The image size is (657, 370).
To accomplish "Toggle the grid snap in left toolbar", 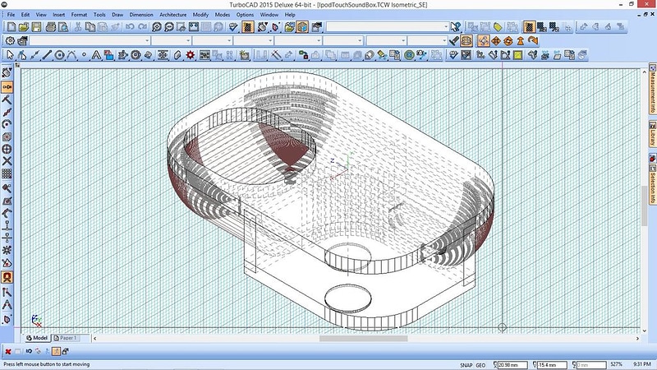I will point(7,173).
